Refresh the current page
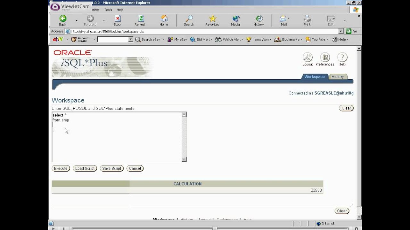 pos(141,20)
